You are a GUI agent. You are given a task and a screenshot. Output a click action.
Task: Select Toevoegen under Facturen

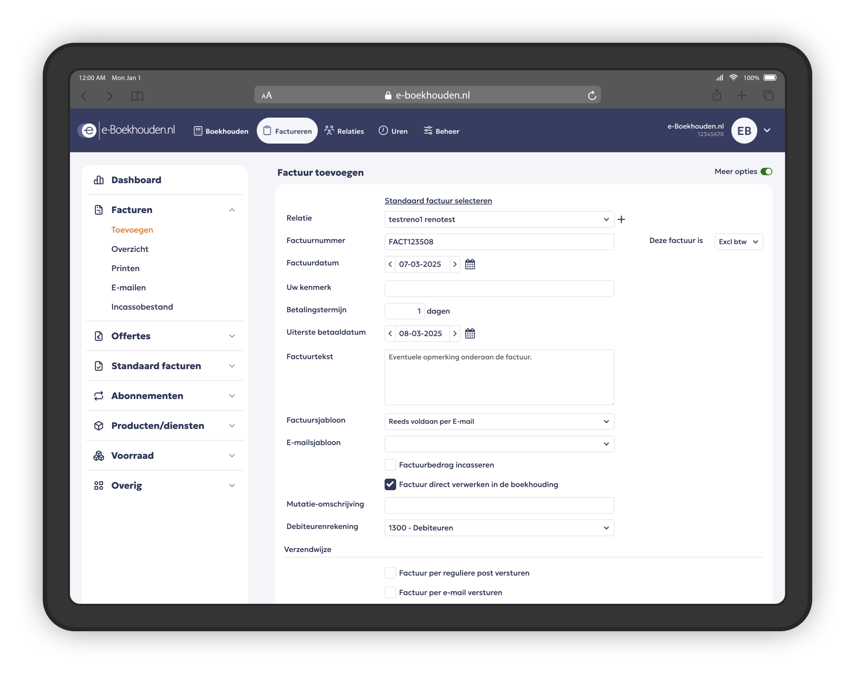pyautogui.click(x=132, y=230)
